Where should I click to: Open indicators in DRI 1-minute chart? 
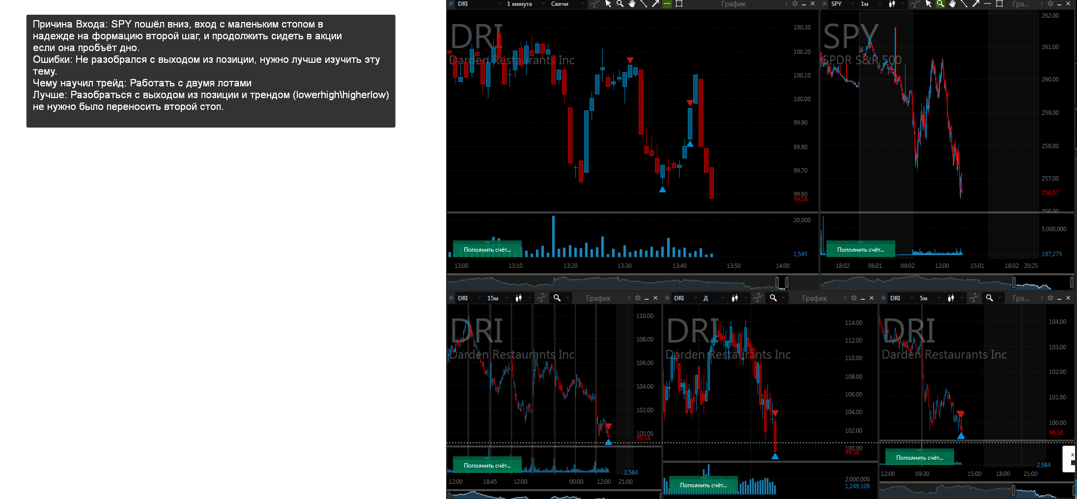click(x=595, y=4)
